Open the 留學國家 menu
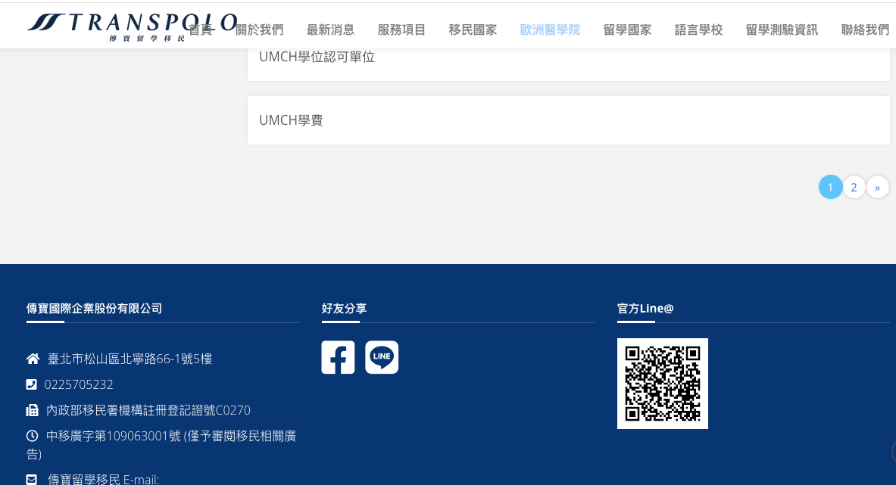 click(x=627, y=30)
